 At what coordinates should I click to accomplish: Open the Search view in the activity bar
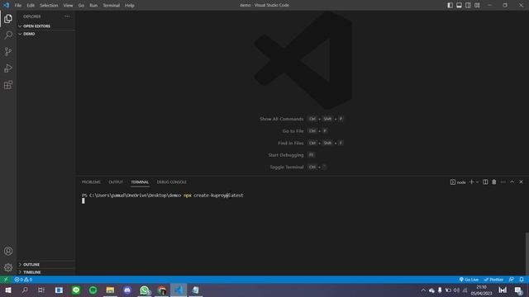pos(8,35)
